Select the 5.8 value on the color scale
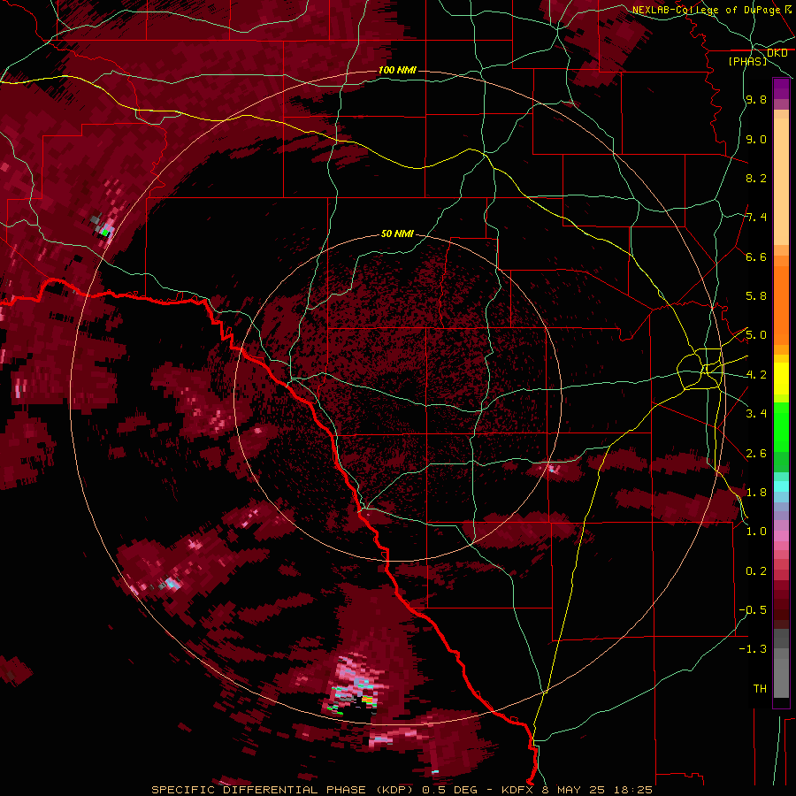The width and height of the screenshot is (796, 796). pyautogui.click(x=756, y=296)
